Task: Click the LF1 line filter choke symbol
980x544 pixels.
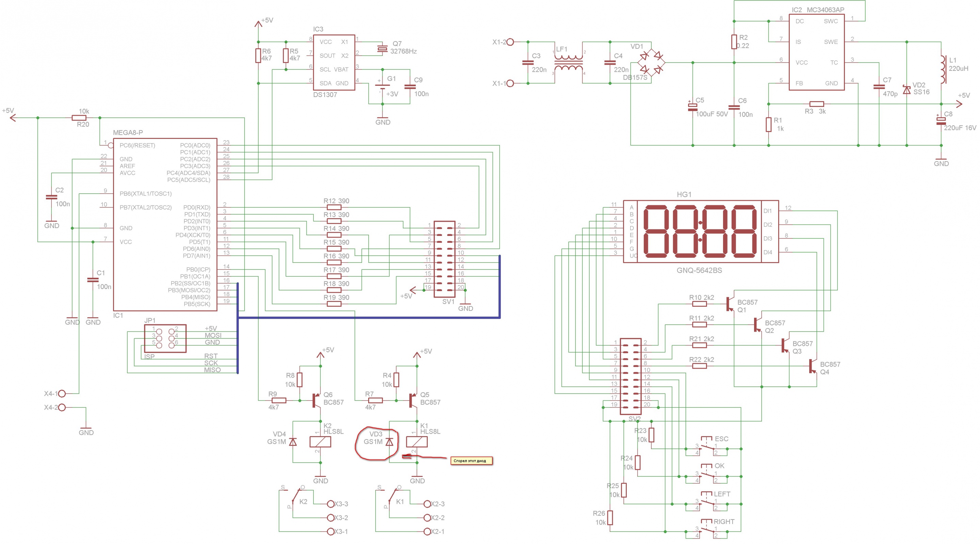Action: (568, 62)
